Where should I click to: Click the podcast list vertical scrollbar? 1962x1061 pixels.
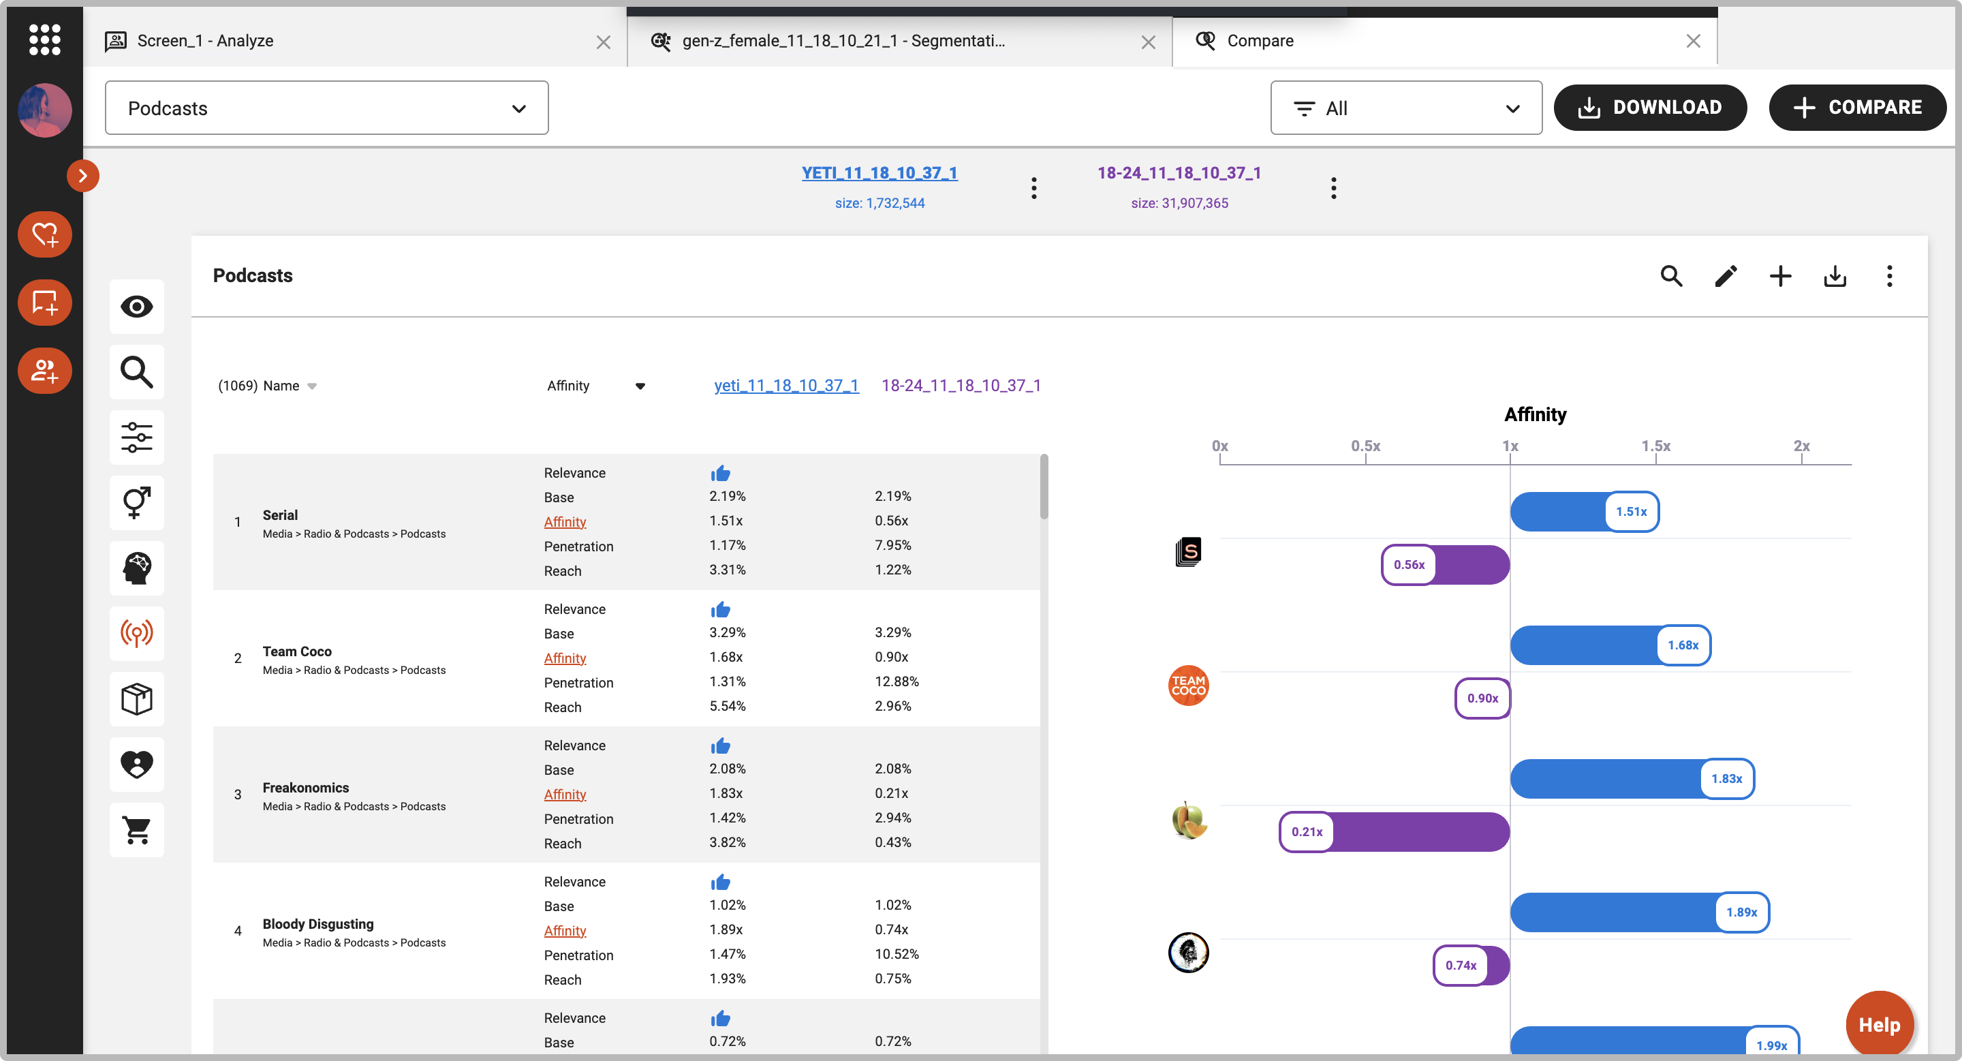(1044, 487)
